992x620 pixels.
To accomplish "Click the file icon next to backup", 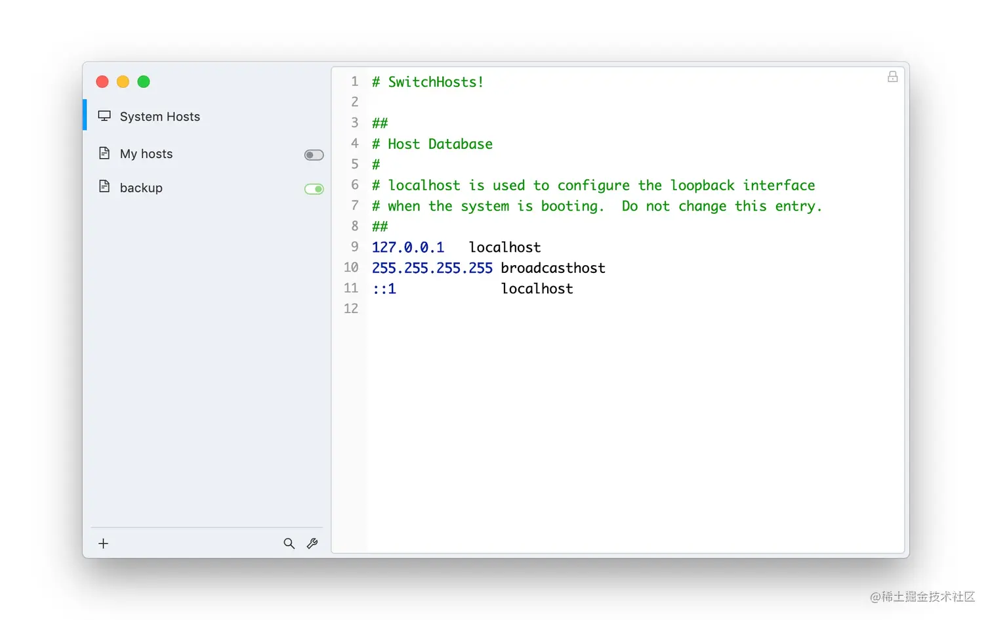I will pyautogui.click(x=104, y=187).
